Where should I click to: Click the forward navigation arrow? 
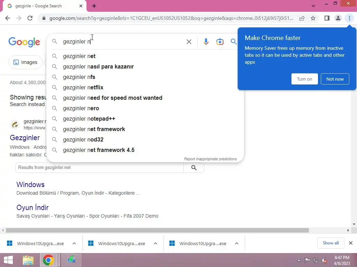coord(19,18)
